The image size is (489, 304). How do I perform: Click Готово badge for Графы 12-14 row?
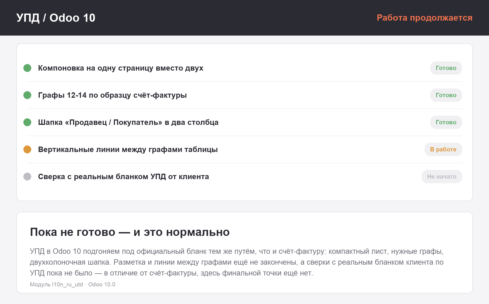pos(446,95)
